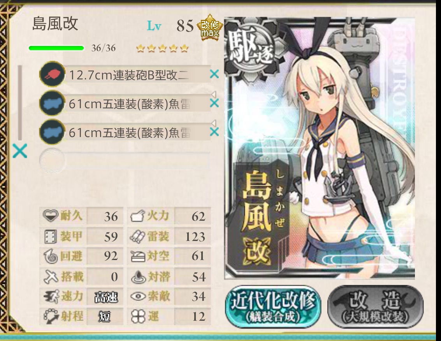Remove the first 61cm五連装 torpedo
The height and width of the screenshot is (341, 441).
pyautogui.click(x=214, y=103)
